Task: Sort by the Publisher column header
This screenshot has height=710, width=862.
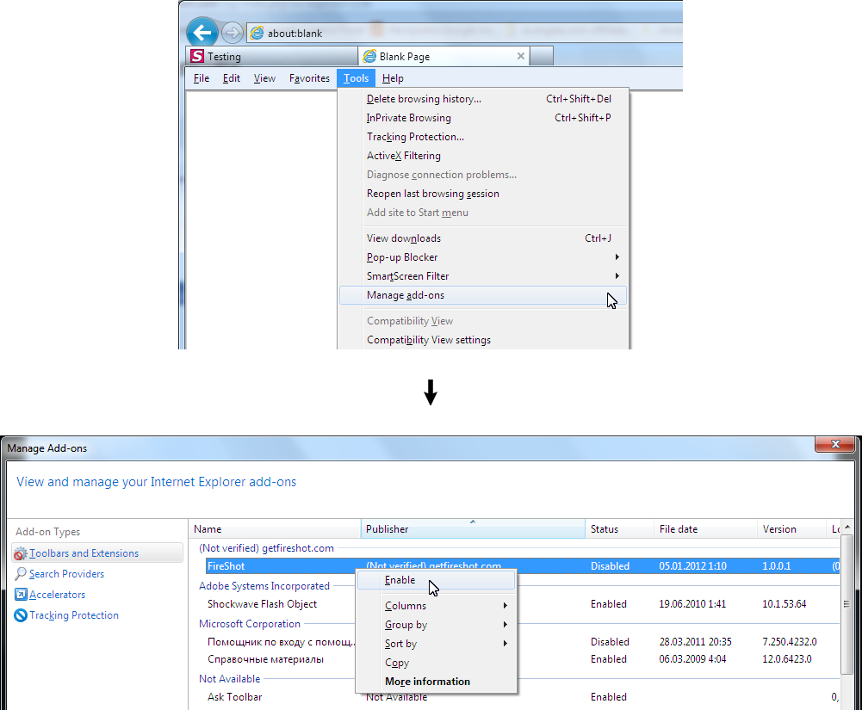Action: click(x=473, y=529)
